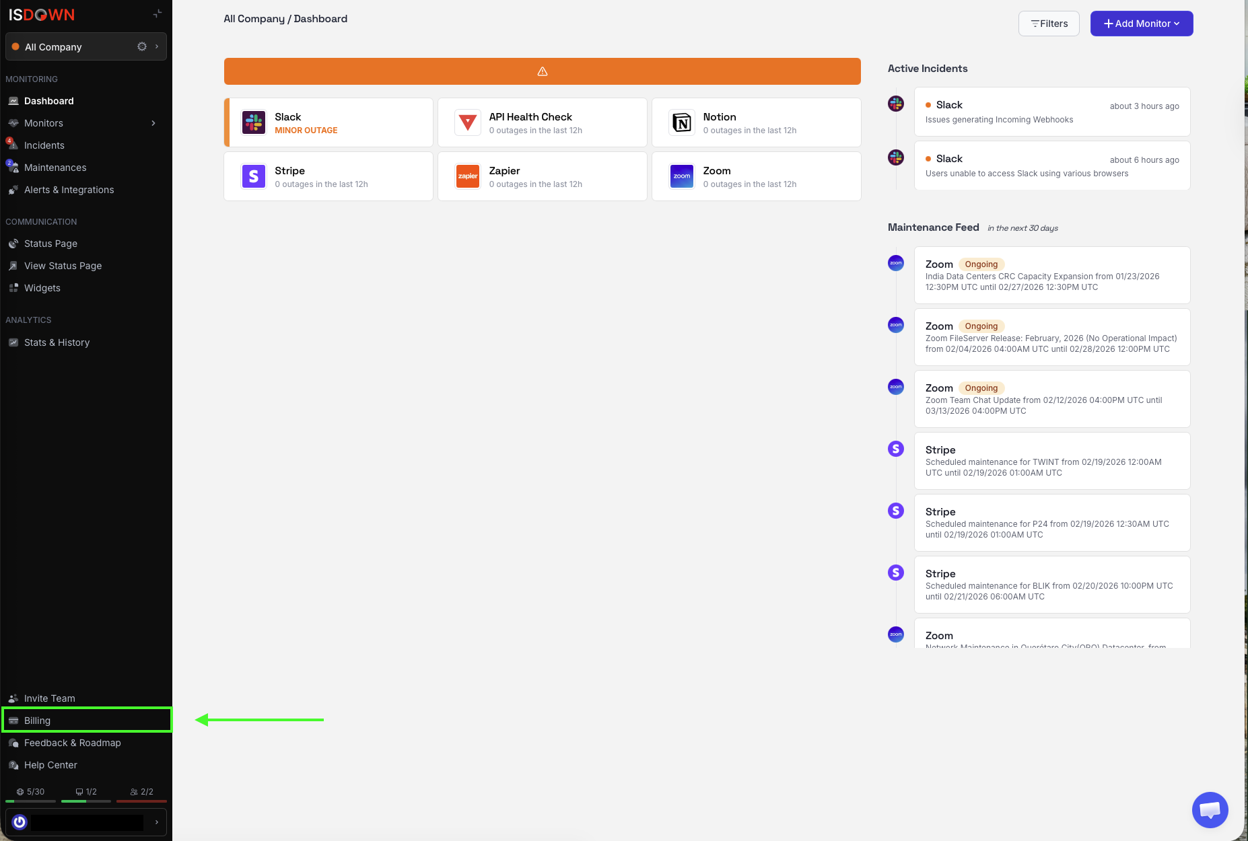Open the Add Monitor dropdown
Screen dimensions: 1248x841
[x=1142, y=24]
